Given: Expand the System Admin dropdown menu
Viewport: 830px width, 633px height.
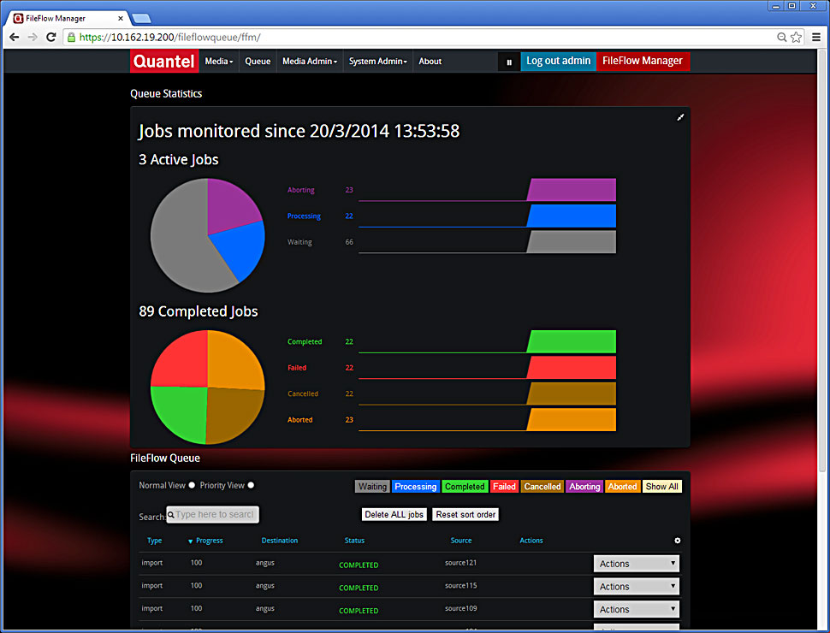Looking at the screenshot, I should pyautogui.click(x=378, y=62).
